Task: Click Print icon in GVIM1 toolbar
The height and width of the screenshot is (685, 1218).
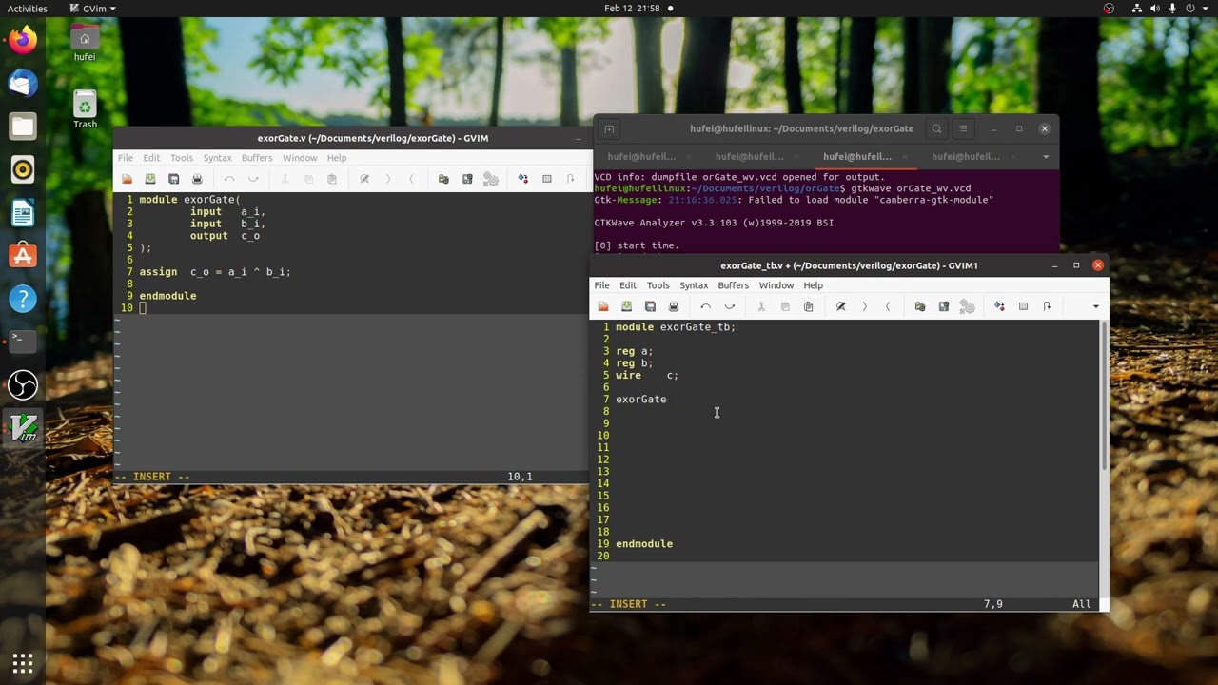Action: 674,306
